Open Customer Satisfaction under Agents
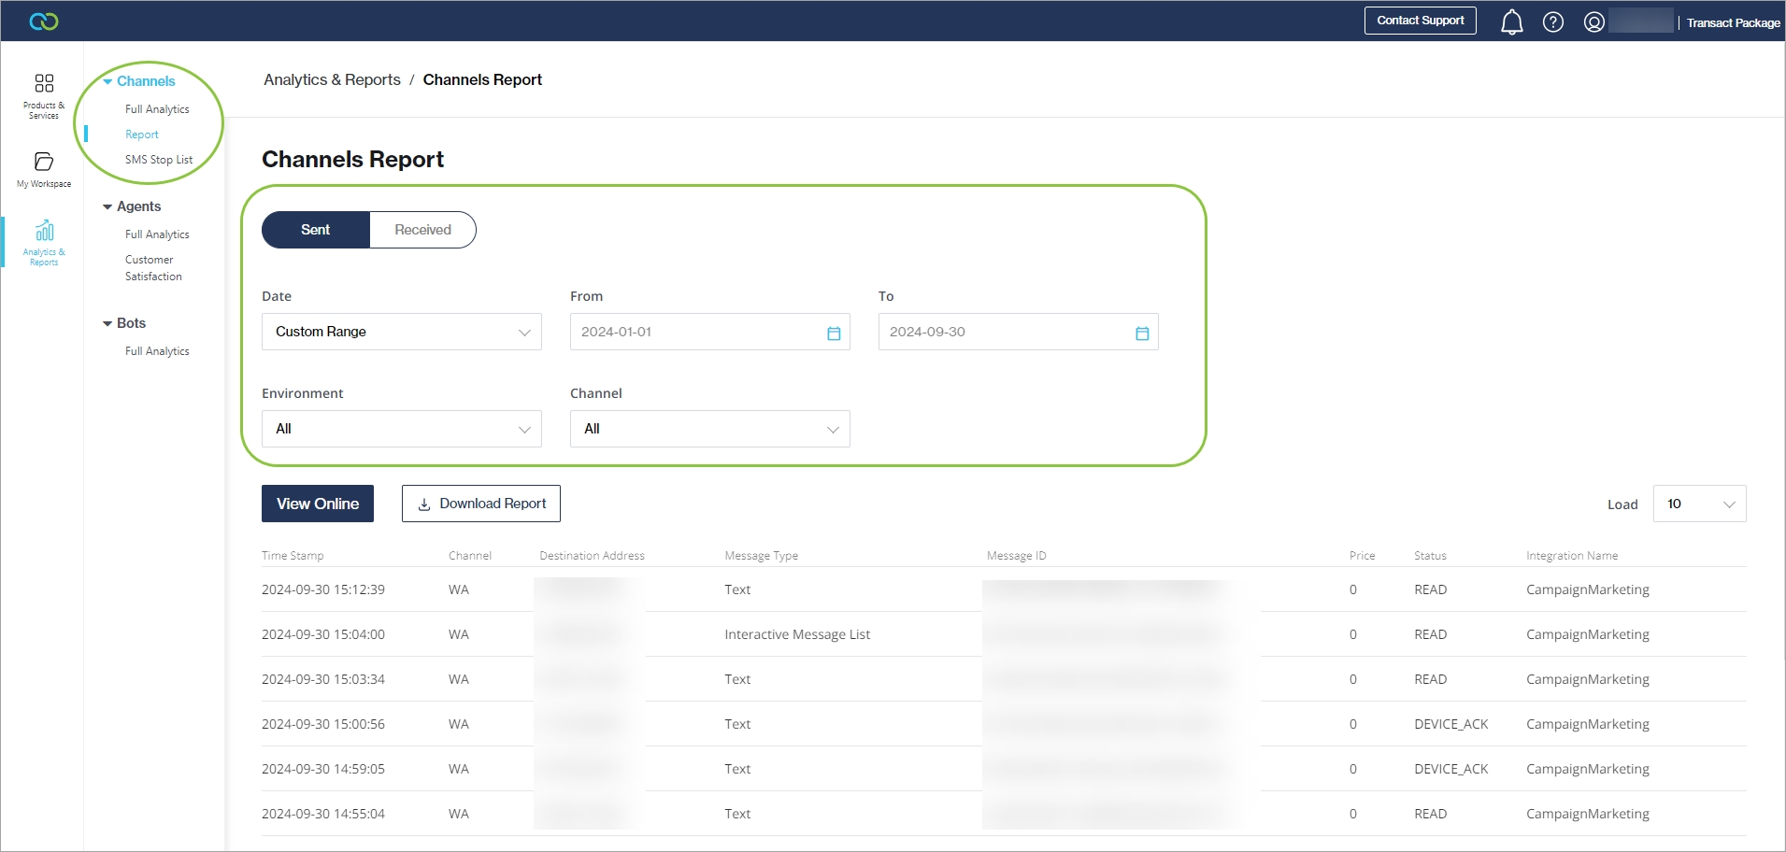Image resolution: width=1786 pixels, height=852 pixels. (x=153, y=268)
